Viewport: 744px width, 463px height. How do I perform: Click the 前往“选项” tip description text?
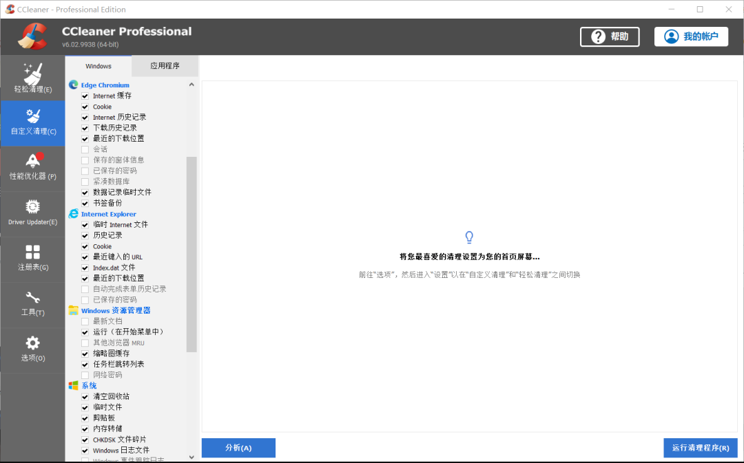click(469, 274)
